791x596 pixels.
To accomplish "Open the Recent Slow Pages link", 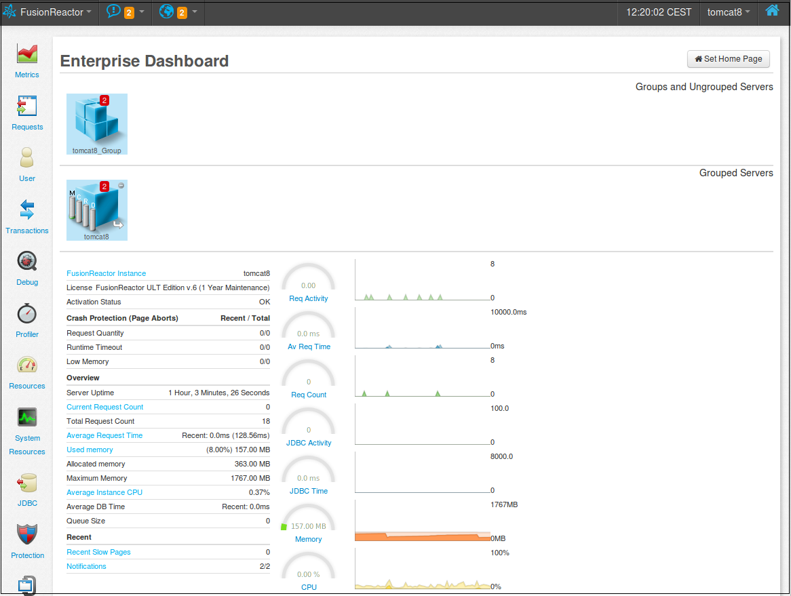I will coord(98,552).
